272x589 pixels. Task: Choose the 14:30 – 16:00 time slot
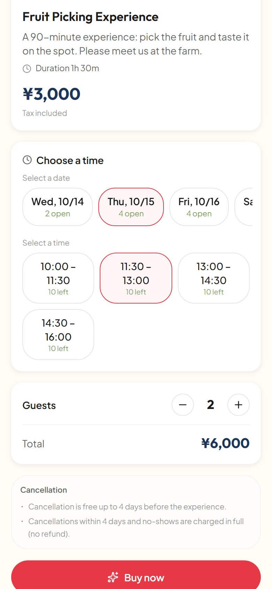[x=58, y=335]
